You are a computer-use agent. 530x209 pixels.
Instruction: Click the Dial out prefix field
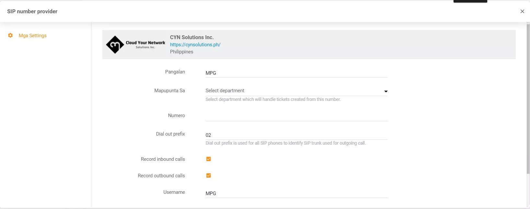point(296,135)
